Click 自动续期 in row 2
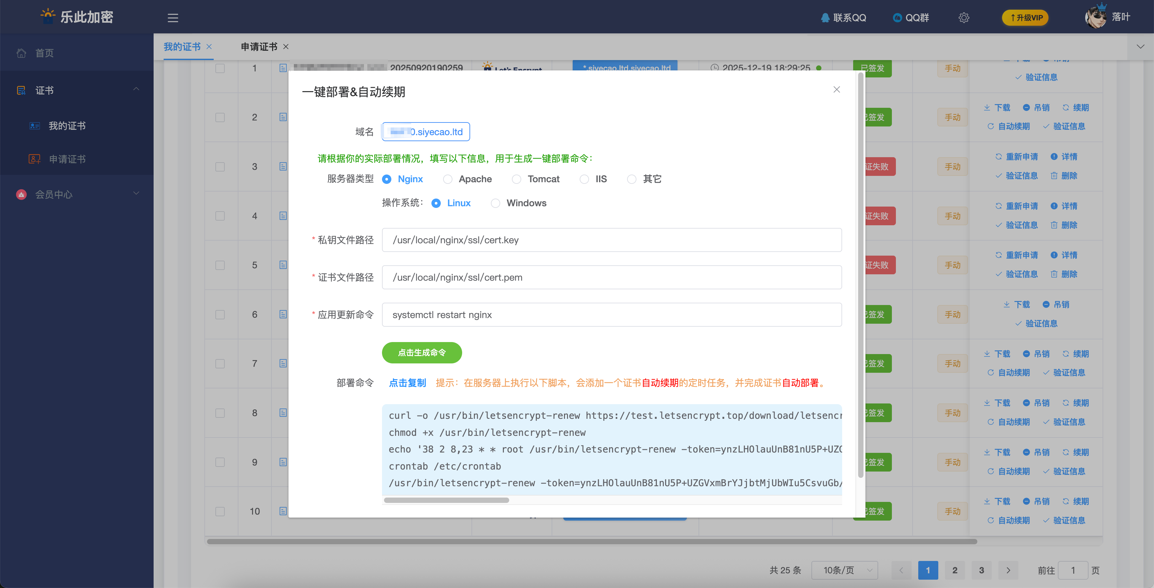 (x=1008, y=126)
